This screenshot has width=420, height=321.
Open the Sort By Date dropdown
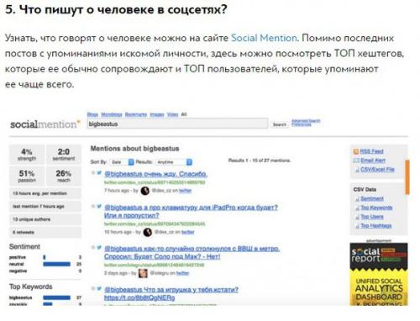122,162
